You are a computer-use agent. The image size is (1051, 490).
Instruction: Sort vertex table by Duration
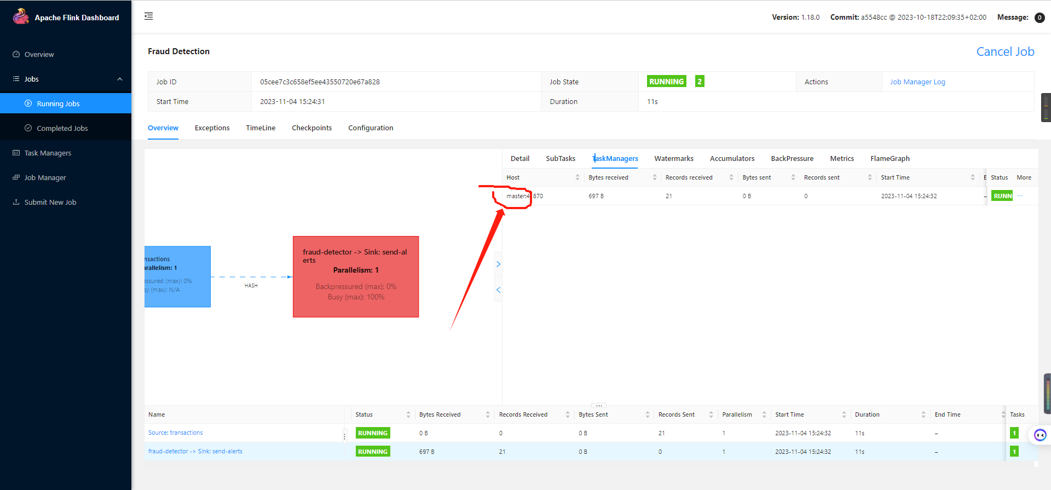(x=923, y=414)
